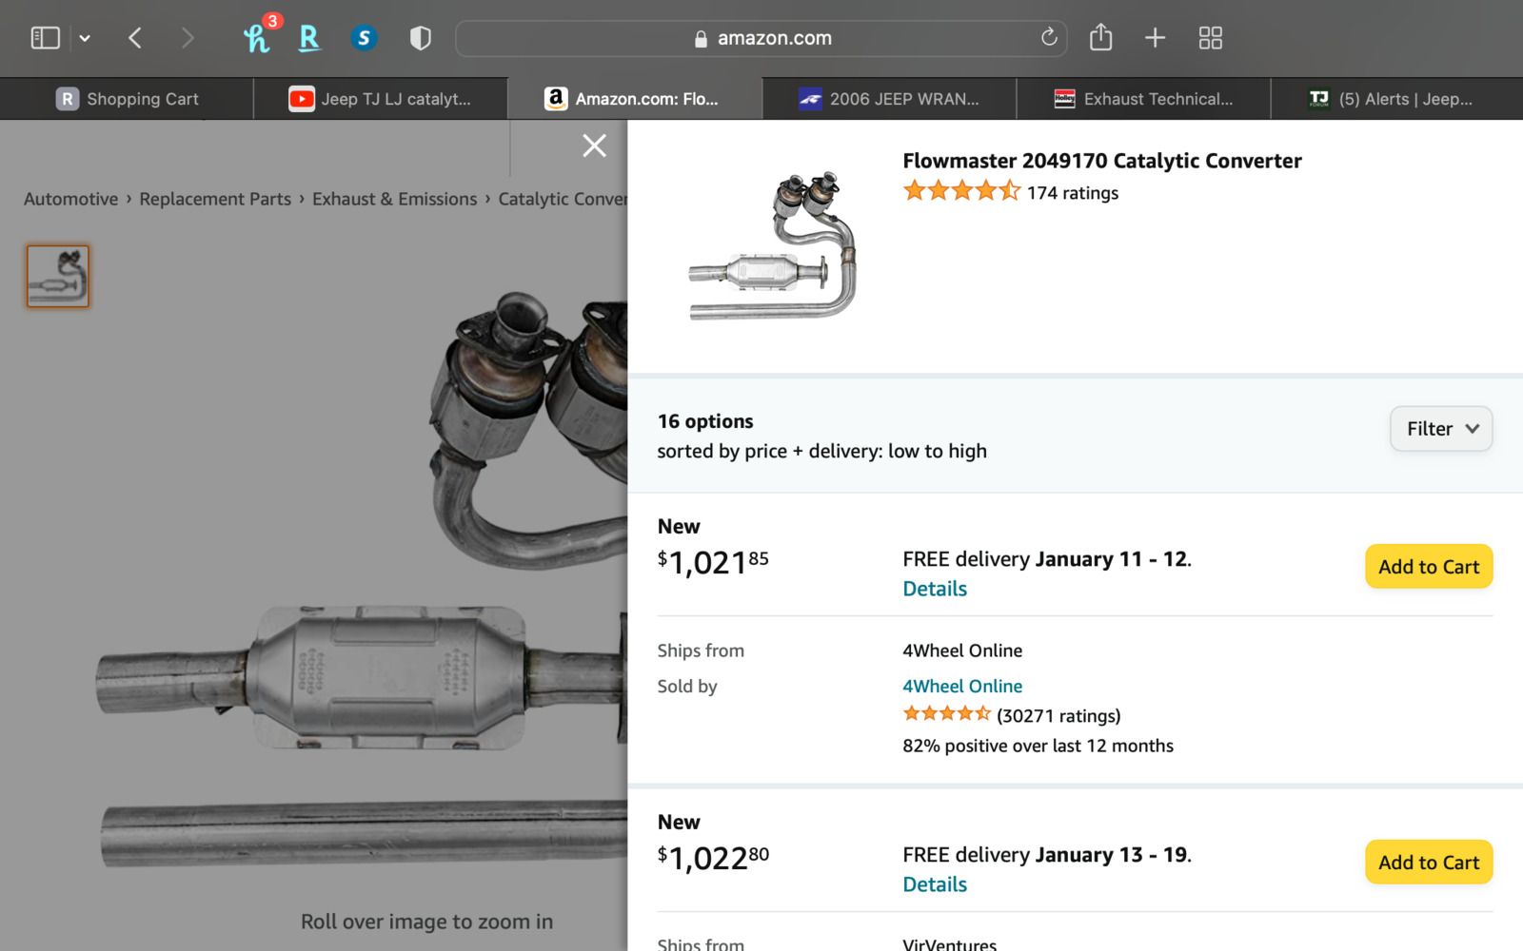Open the 4Wheel Online seller link
This screenshot has height=951, width=1523.
tap(962, 687)
